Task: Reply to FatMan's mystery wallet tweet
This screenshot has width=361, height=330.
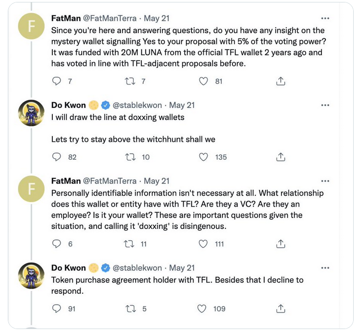Action: 57,82
